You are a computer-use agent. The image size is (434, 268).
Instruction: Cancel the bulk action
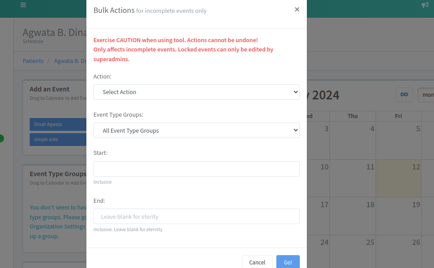(257, 262)
